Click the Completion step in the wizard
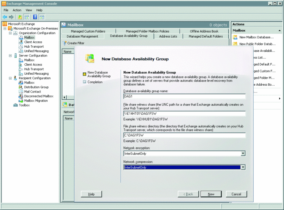The image size is (284, 210). (x=95, y=82)
